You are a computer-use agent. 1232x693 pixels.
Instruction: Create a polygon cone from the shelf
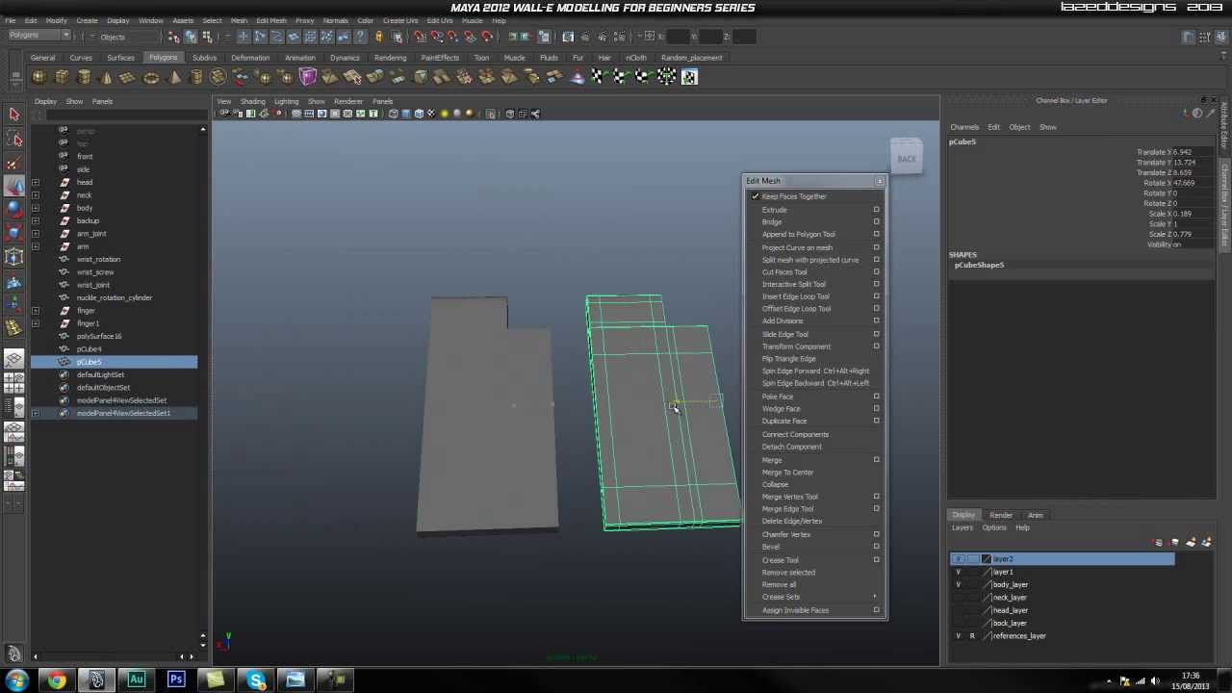coord(106,77)
